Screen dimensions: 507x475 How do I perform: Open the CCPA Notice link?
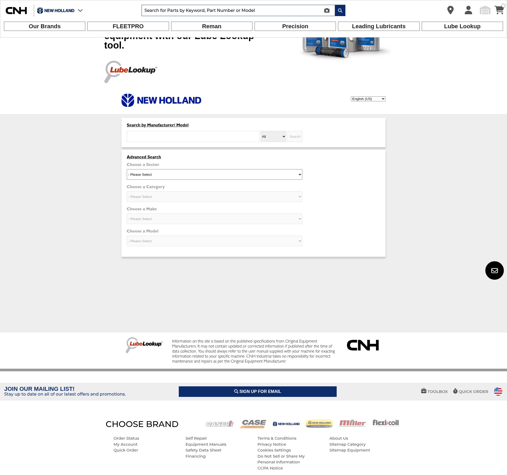pyautogui.click(x=270, y=468)
